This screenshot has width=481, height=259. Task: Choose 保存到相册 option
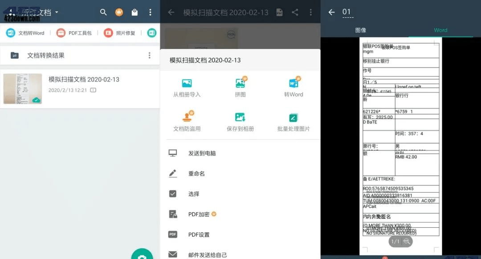pyautogui.click(x=240, y=122)
